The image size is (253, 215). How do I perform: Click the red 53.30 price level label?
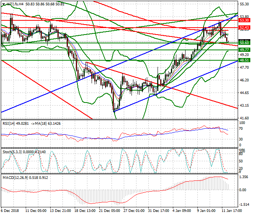pos(244,20)
